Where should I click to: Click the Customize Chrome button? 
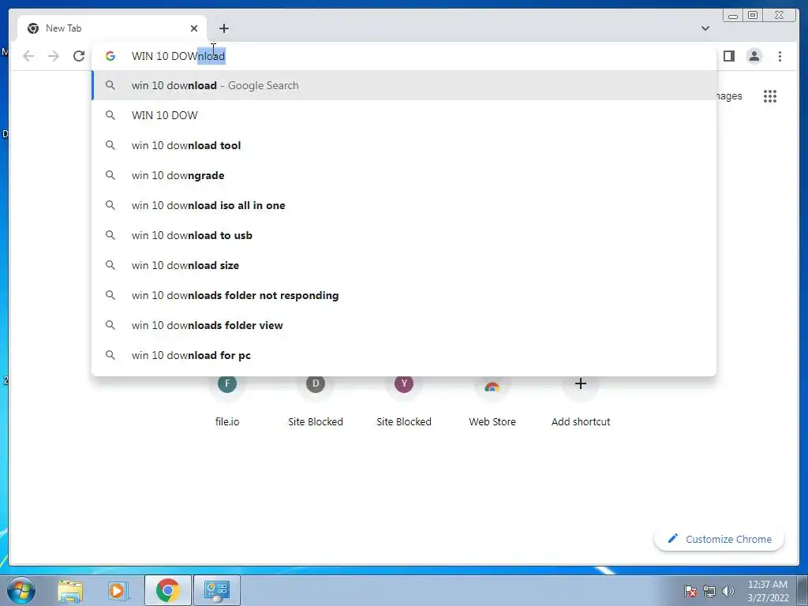click(x=720, y=539)
